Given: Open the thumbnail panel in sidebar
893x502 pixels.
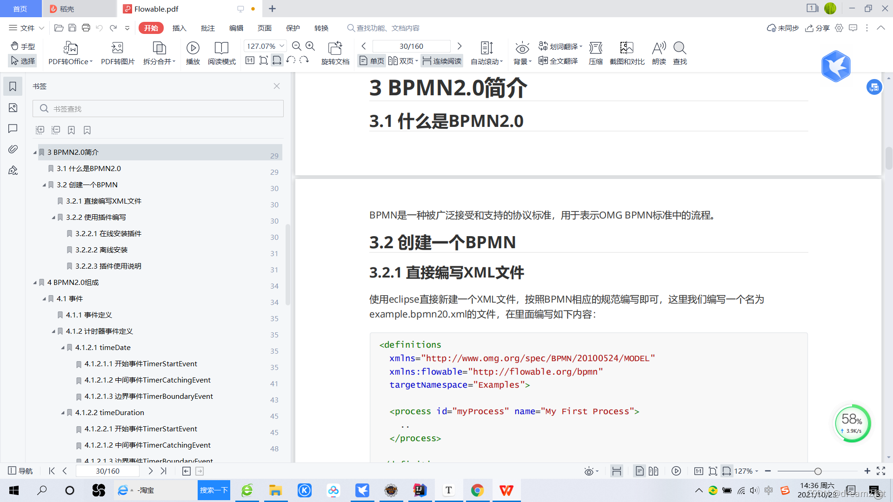Looking at the screenshot, I should point(13,108).
